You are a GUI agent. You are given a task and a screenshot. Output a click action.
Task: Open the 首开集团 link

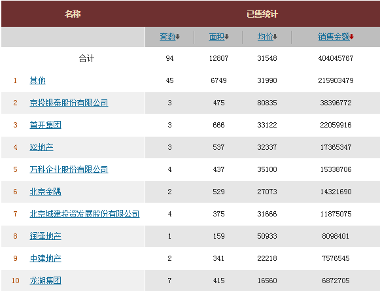(45, 125)
